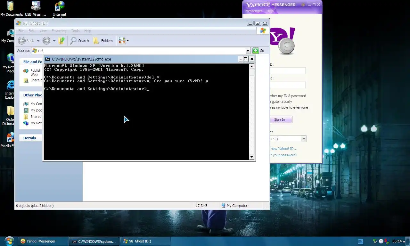Open the View menu in Explorer
This screenshot has height=246, width=410.
coord(43,31)
